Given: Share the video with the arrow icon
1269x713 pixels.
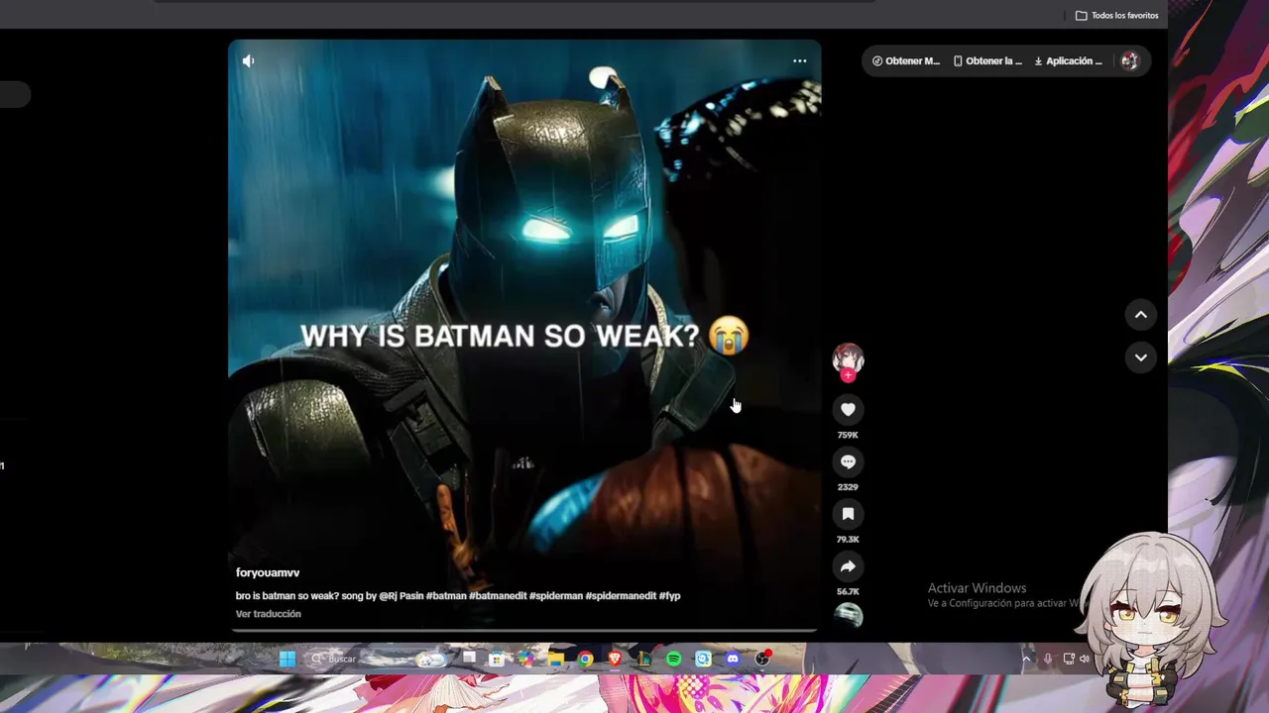Looking at the screenshot, I should (848, 566).
